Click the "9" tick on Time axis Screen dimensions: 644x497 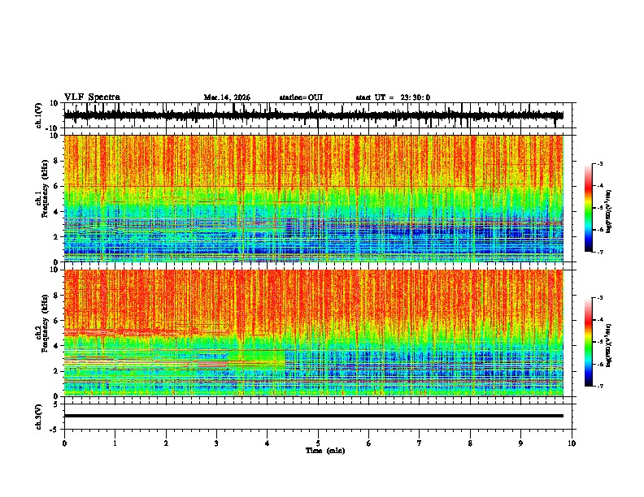520,443
